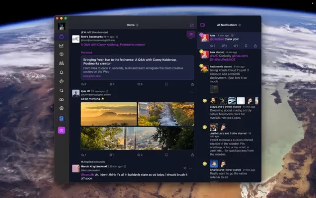Open new post composer at top right of Home
This screenshot has width=316, height=198.
tap(191, 25)
